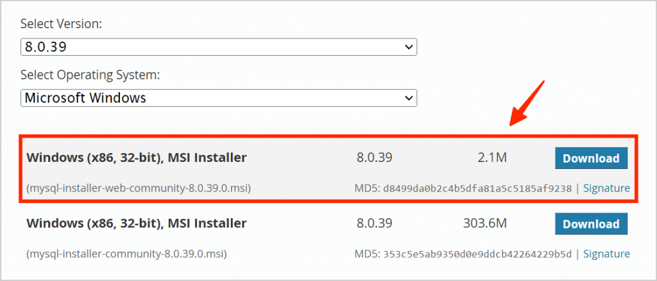Click the chevron arrow of the operating system selector

tap(409, 98)
